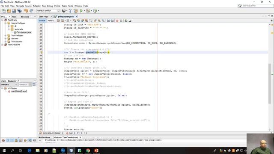The image size is (274, 154).
Task: Click the Build Project hammer icon
Action: pos(70,11)
